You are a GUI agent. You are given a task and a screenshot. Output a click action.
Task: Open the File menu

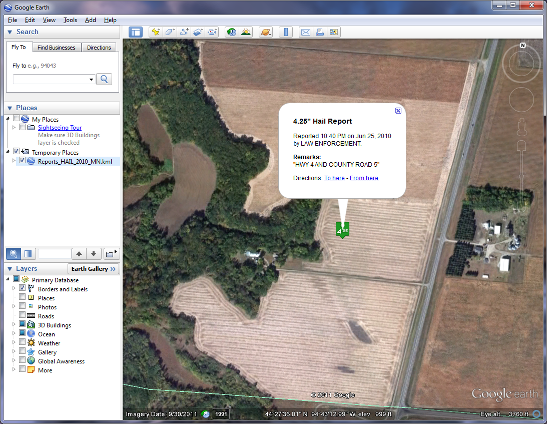[x=13, y=20]
